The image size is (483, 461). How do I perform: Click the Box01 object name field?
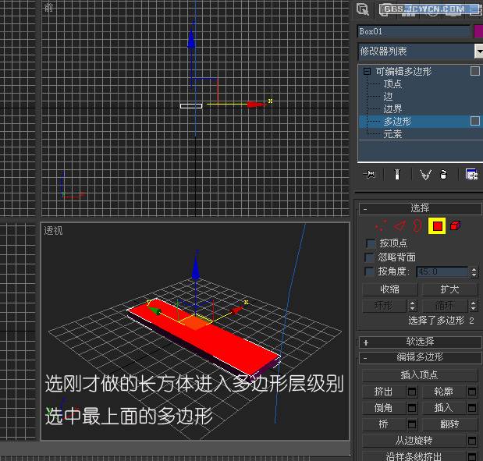point(414,31)
